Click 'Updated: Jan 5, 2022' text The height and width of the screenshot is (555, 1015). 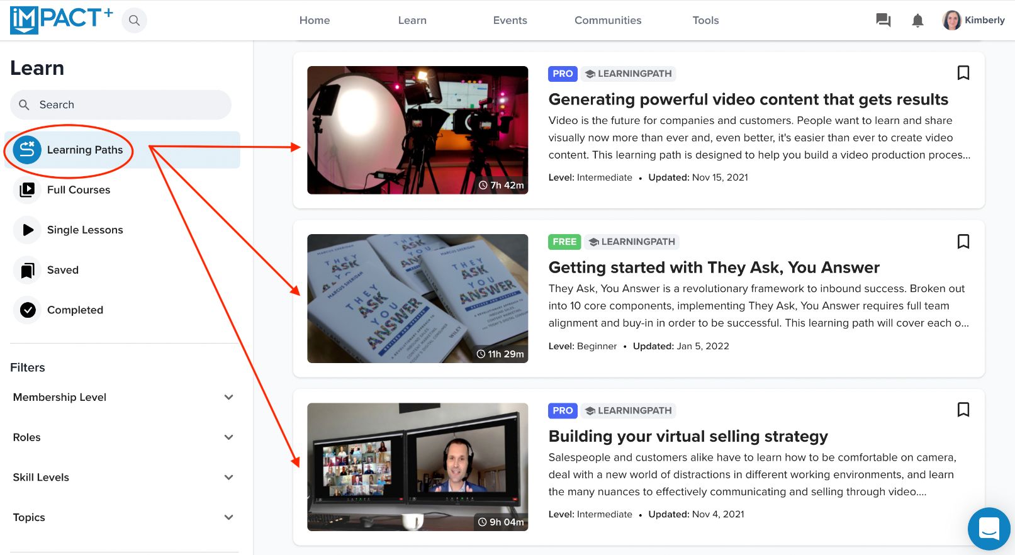(x=681, y=346)
